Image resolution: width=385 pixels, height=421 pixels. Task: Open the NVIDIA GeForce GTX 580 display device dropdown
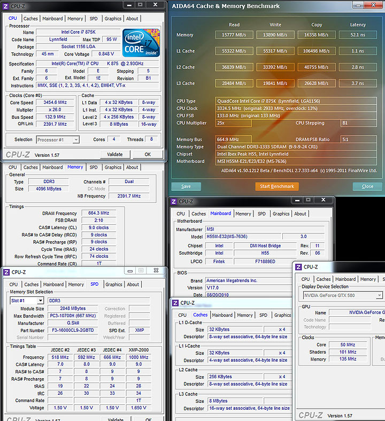tap(379, 296)
